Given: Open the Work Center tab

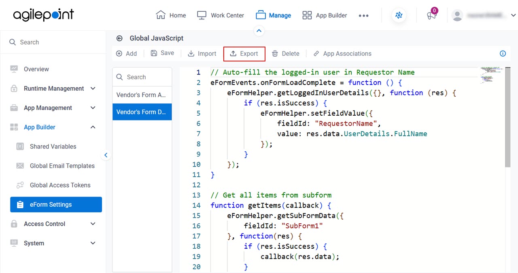Looking at the screenshot, I should (221, 15).
